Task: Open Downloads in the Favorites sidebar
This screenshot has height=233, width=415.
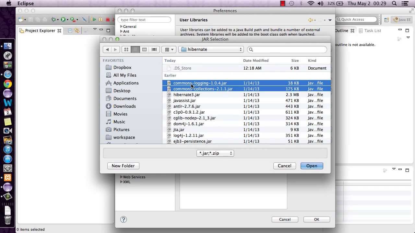Action: click(124, 106)
